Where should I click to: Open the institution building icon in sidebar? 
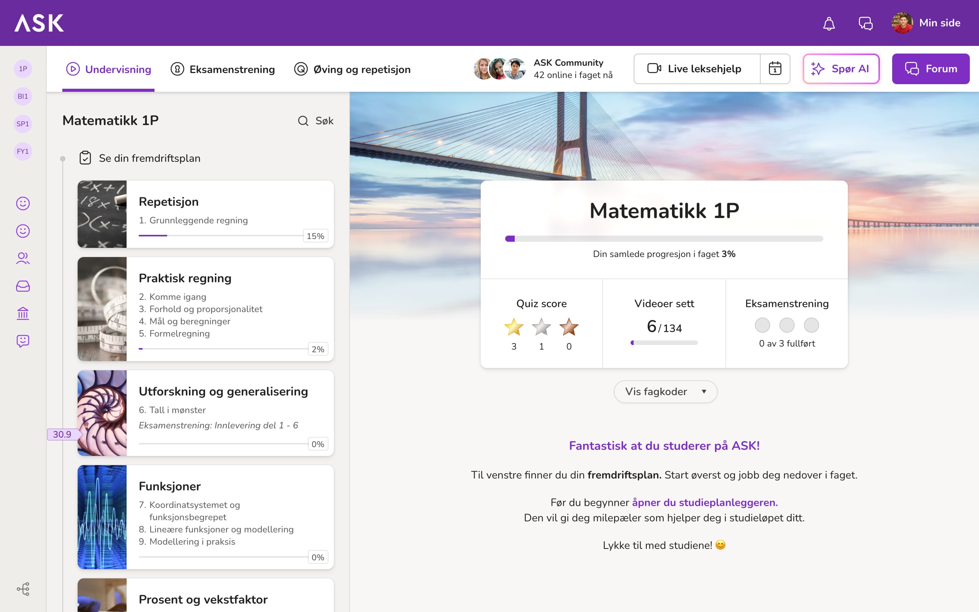[23, 313]
